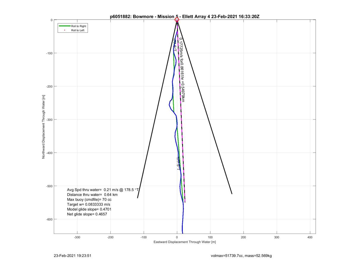Screen dimensions: 357x263
Task: Click the timestamp "23-Feb-2021 19:23:51"
Action: [73, 255]
